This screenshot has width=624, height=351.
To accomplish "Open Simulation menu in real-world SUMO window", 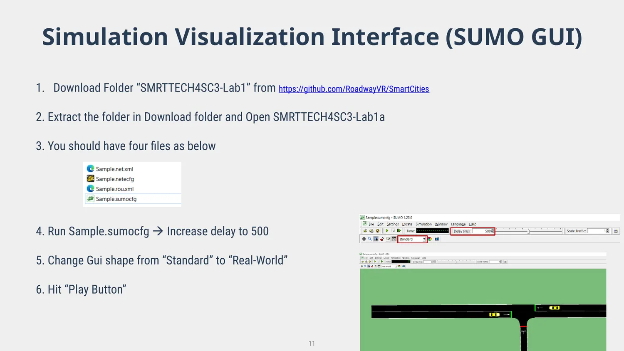I will [396, 258].
